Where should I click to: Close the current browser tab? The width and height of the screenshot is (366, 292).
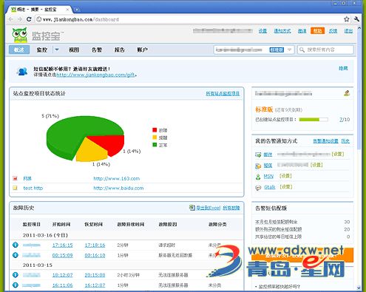tap(67, 10)
